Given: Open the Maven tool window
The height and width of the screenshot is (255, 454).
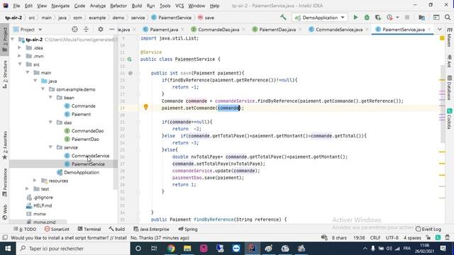Looking at the screenshot, I should (x=449, y=38).
